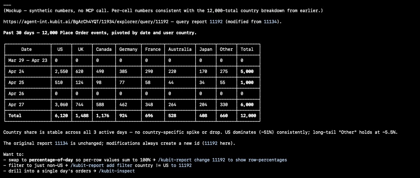Click the France value 348 for Apr 27
Image resolution: width=420 pixels, height=178 pixels.
pyautogui.click(x=149, y=105)
